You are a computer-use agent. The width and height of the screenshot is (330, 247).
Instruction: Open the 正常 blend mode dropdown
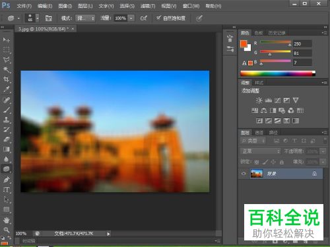(260, 151)
